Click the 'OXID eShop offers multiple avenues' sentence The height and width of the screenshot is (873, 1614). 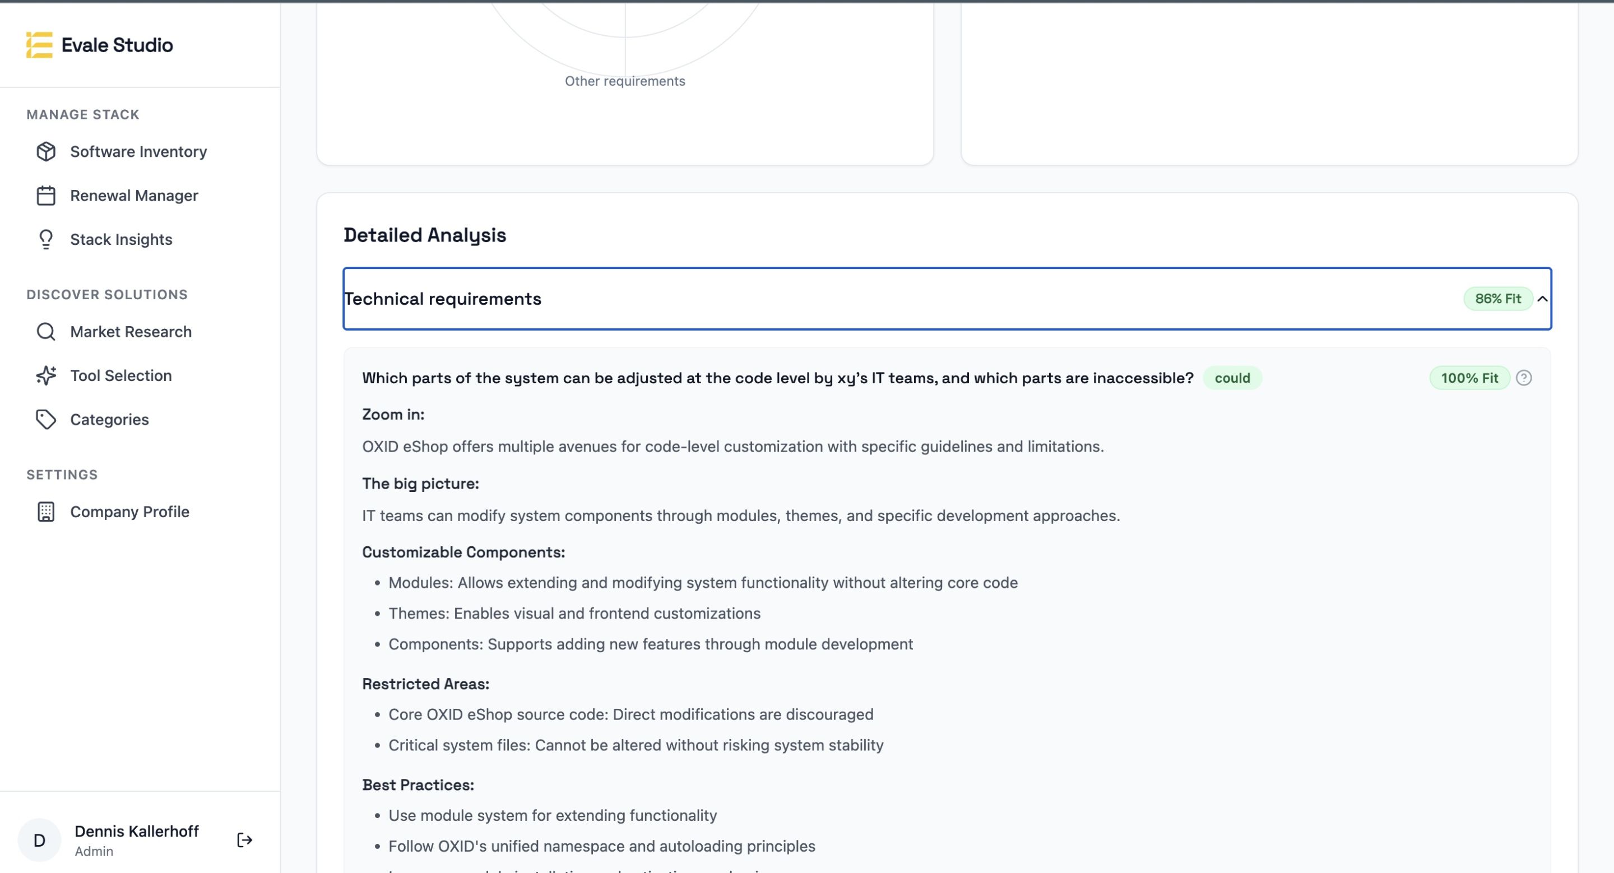tap(733, 447)
